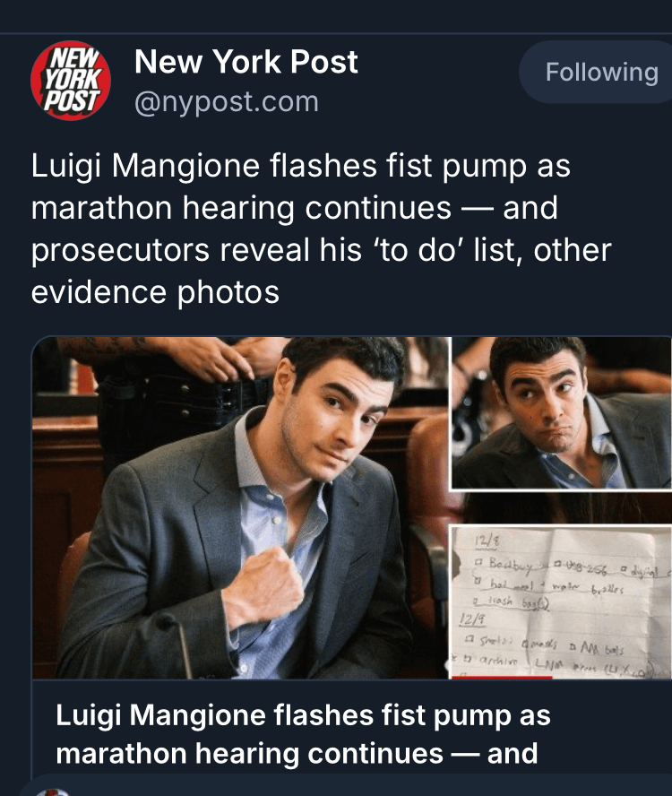Tap the trash bags checkbox on note

pos(476,602)
